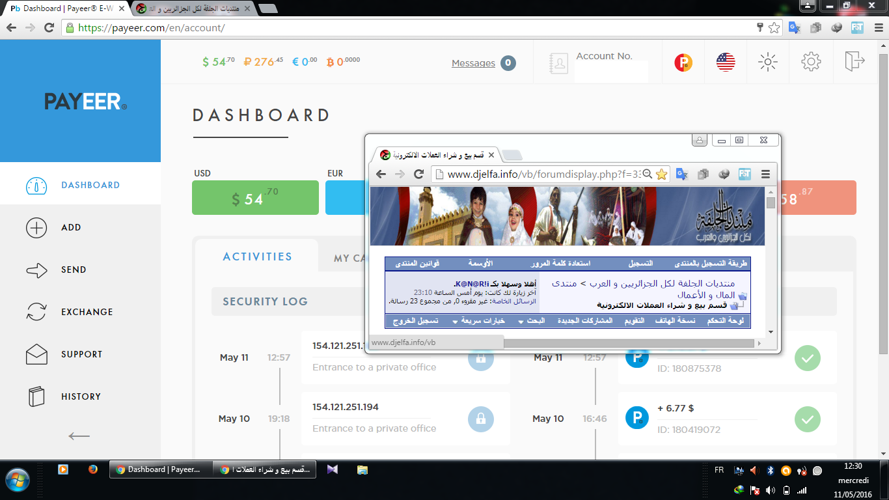Open the Chrome menu in the popup window
889x500 pixels.
[x=765, y=174]
